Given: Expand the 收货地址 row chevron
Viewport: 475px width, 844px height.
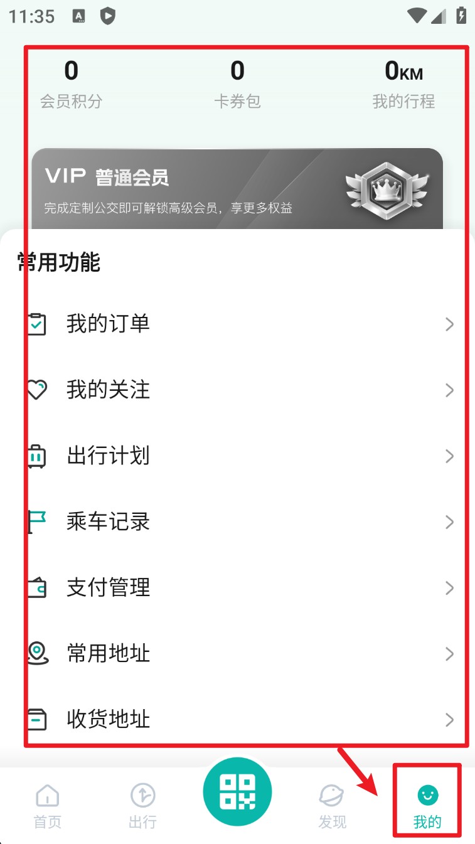Looking at the screenshot, I should coord(449,719).
